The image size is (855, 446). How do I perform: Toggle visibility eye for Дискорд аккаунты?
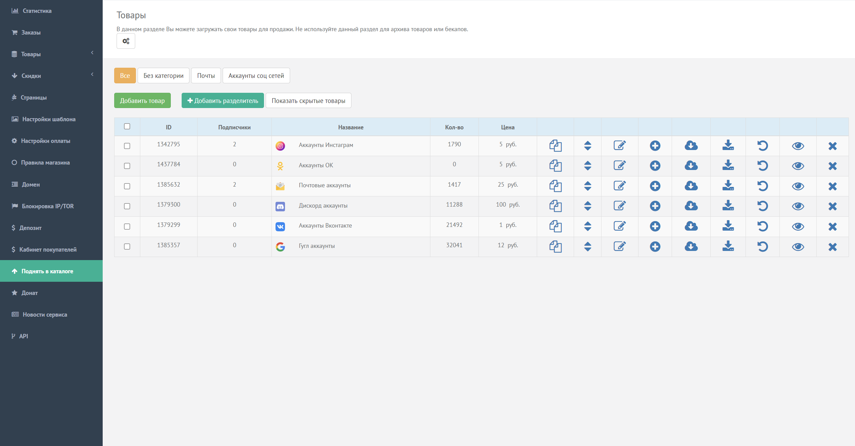798,206
